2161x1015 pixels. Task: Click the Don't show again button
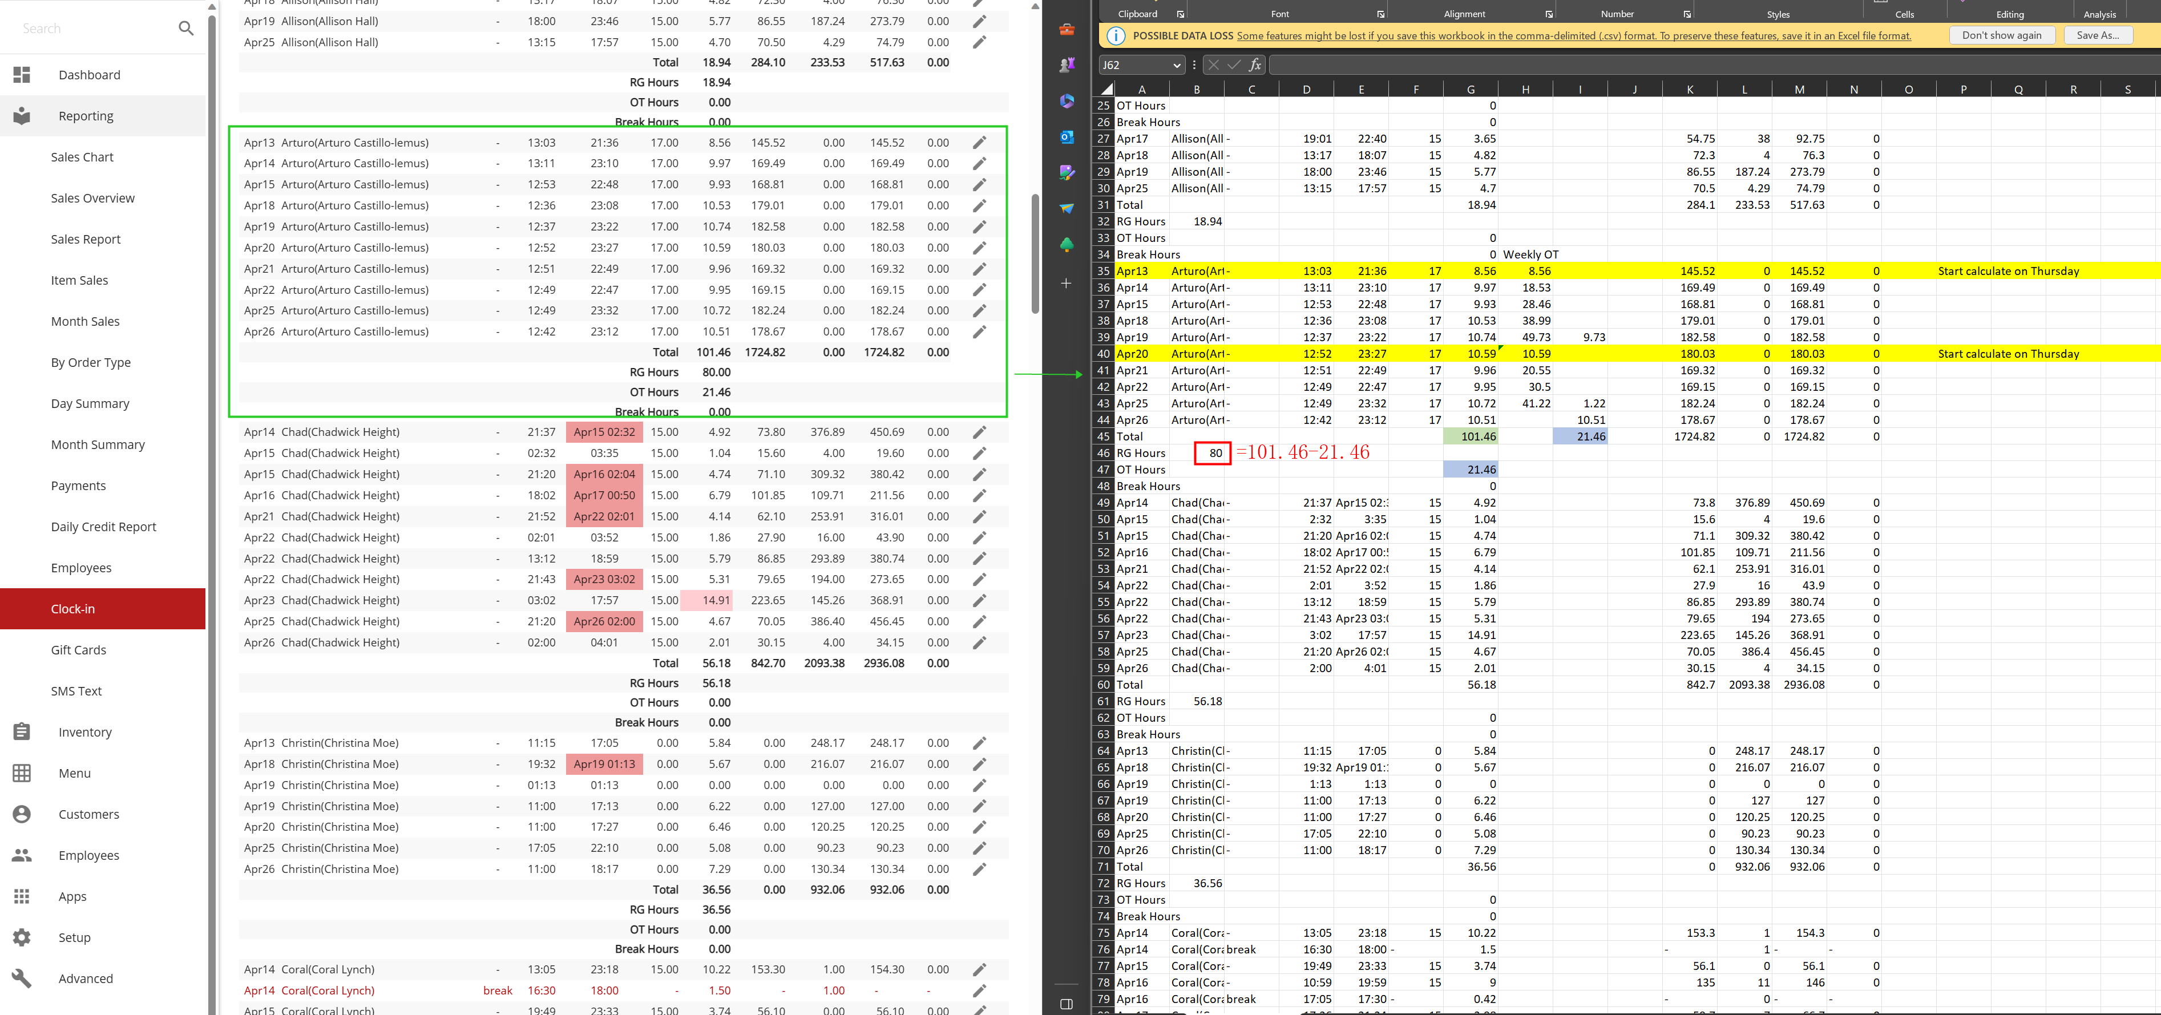(x=2002, y=35)
